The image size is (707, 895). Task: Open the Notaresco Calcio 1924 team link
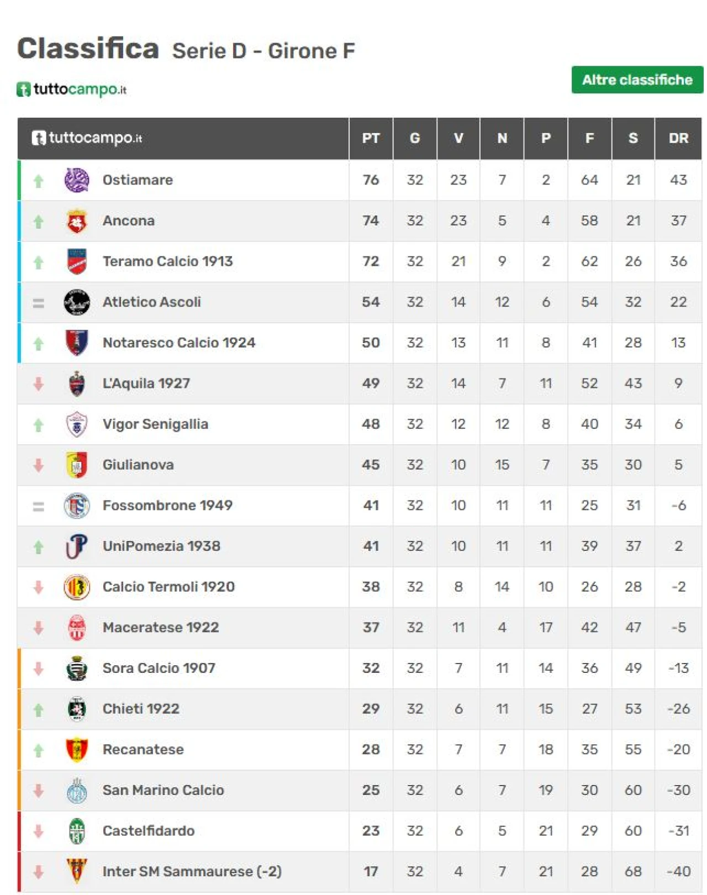point(179,343)
